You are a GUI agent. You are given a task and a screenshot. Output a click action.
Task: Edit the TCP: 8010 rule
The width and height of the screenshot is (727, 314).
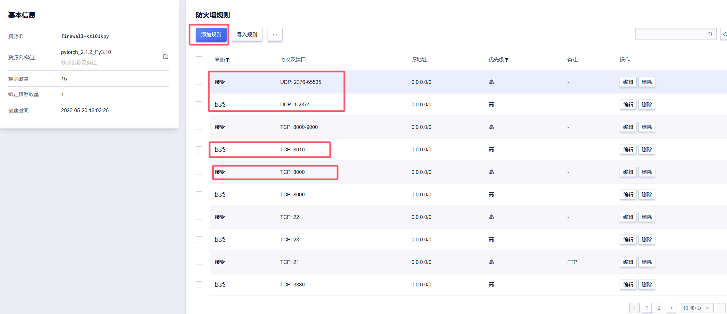pyautogui.click(x=628, y=150)
